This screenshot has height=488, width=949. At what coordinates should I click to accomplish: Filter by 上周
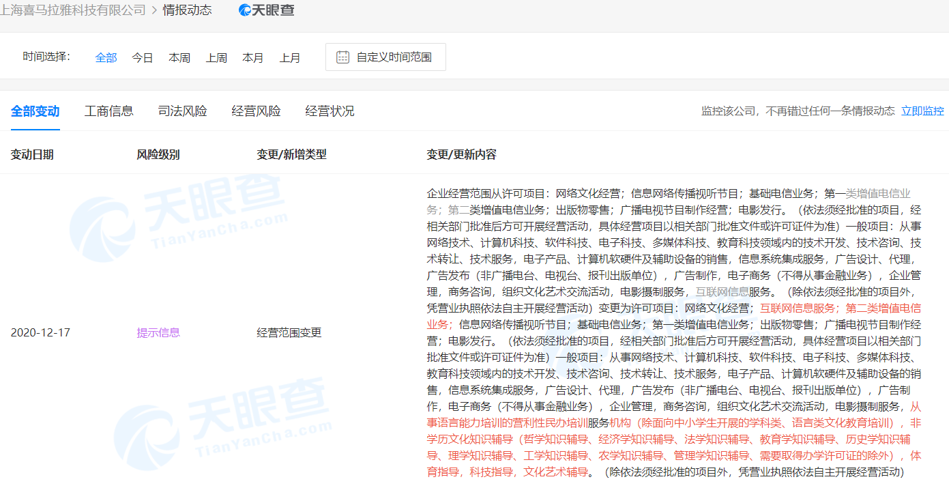click(x=216, y=58)
